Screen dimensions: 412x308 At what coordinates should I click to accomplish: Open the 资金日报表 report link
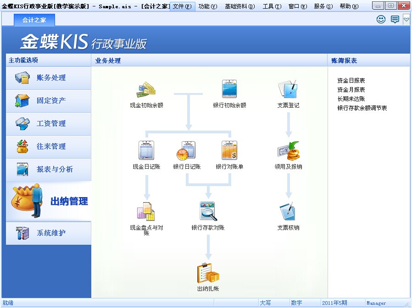tap(351, 81)
